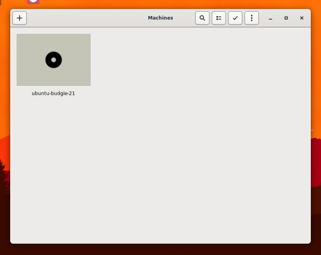This screenshot has height=255, width=321.
Task: Click the black disc icon in the thumbnail
Action: 53,60
